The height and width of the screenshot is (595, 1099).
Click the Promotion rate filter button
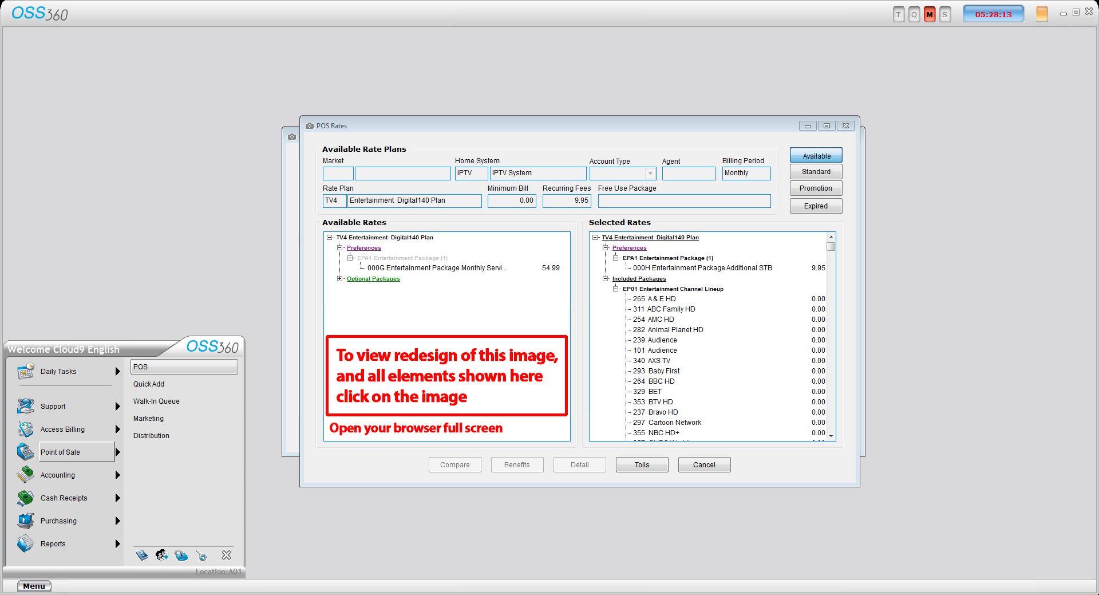816,188
